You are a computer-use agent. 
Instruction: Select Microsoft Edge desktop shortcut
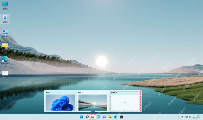(x=5, y=61)
